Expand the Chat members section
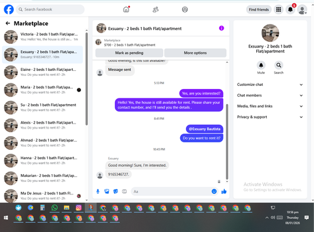Image resolution: width=314 pixels, height=232 pixels. tap(270, 95)
